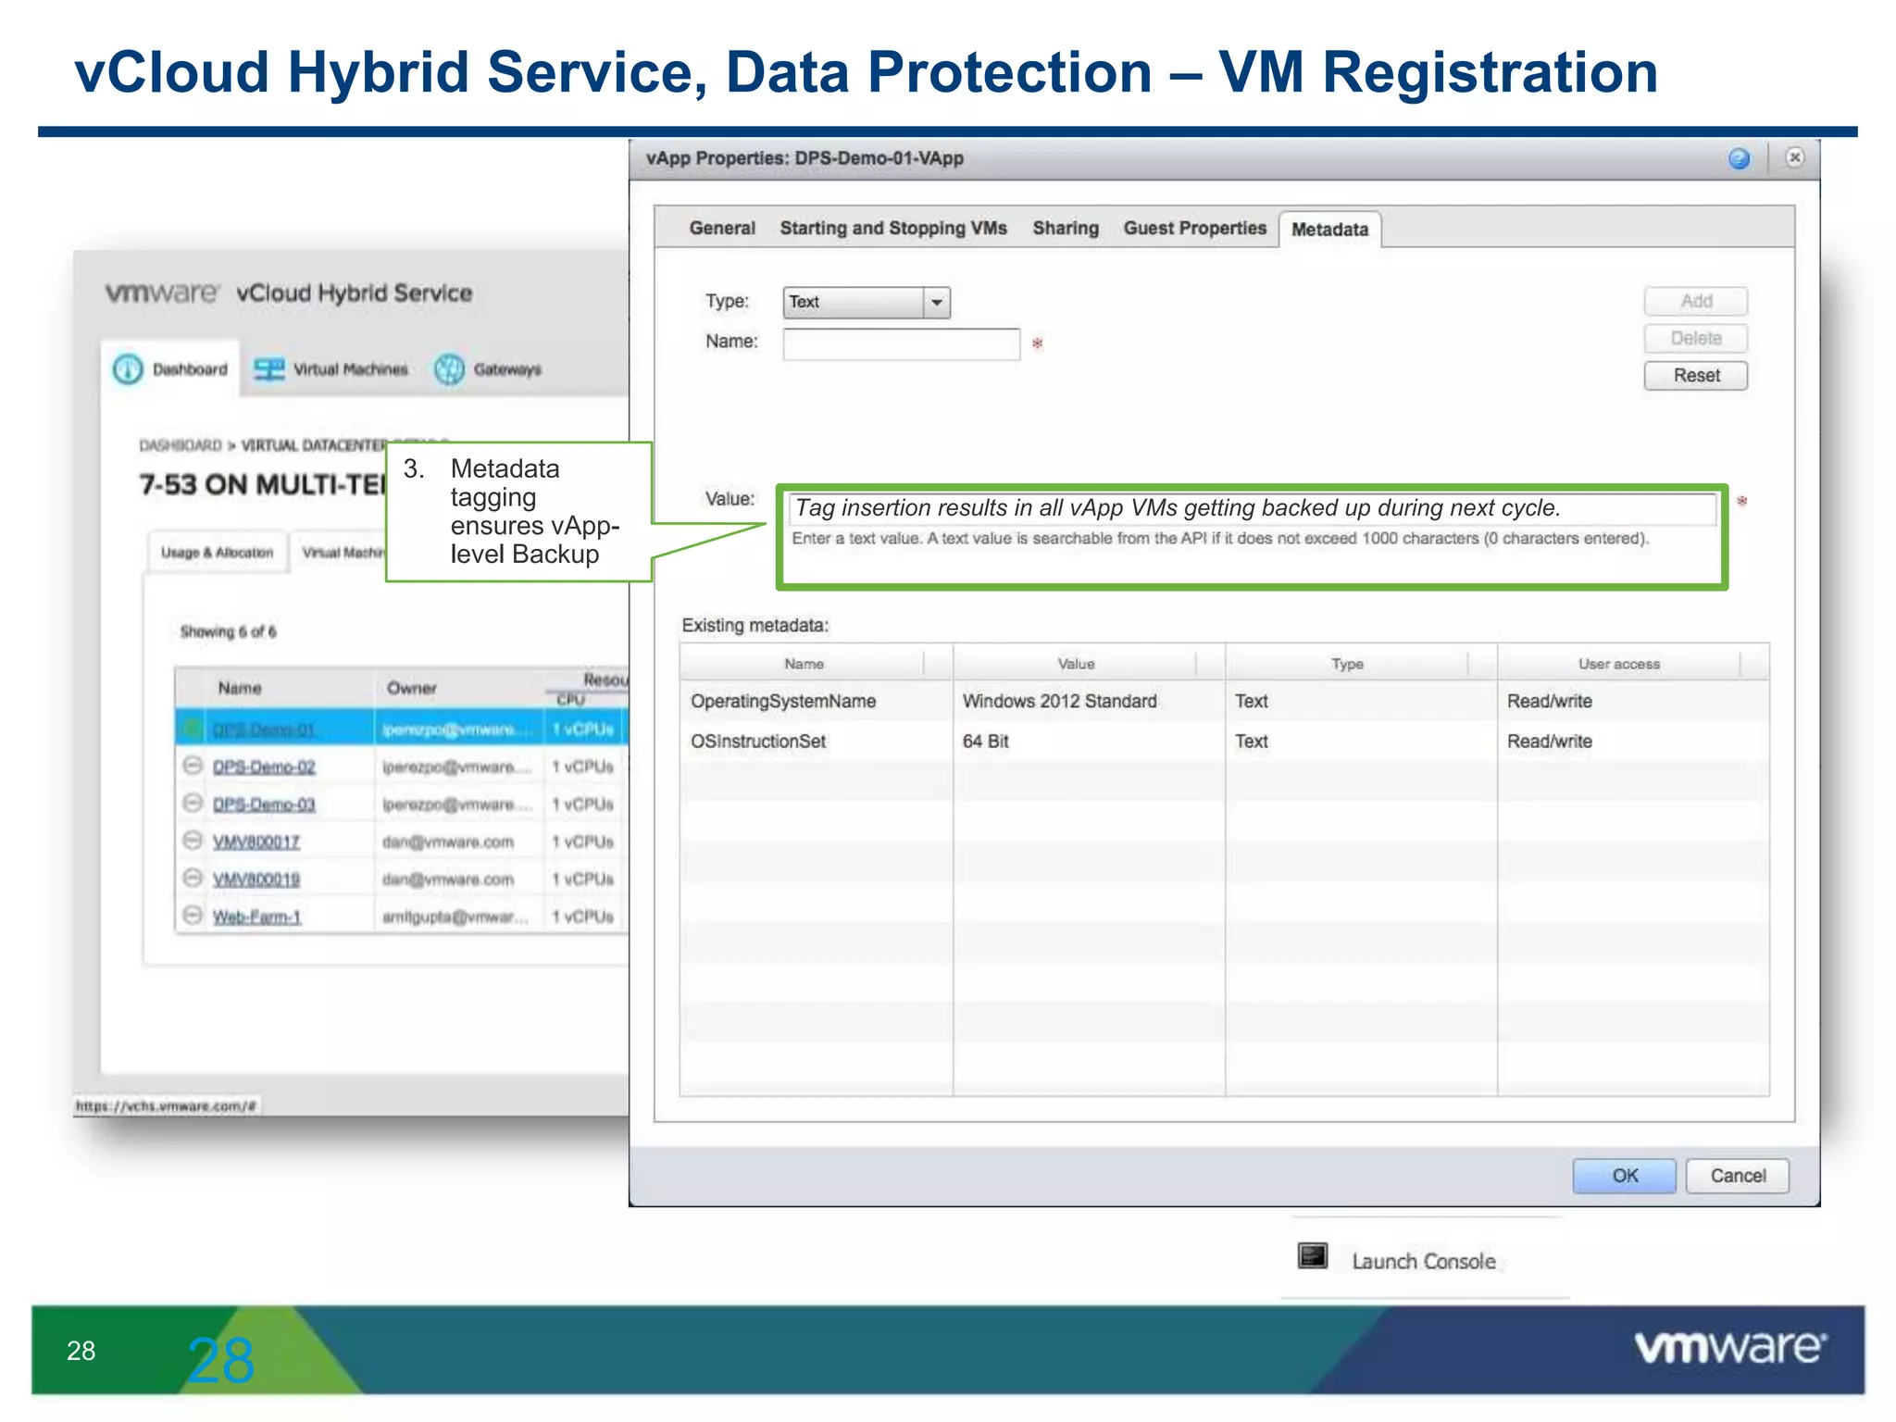The height and width of the screenshot is (1422, 1896).
Task: Close the vApp Properties dialog with X icon
Action: coord(1794,157)
